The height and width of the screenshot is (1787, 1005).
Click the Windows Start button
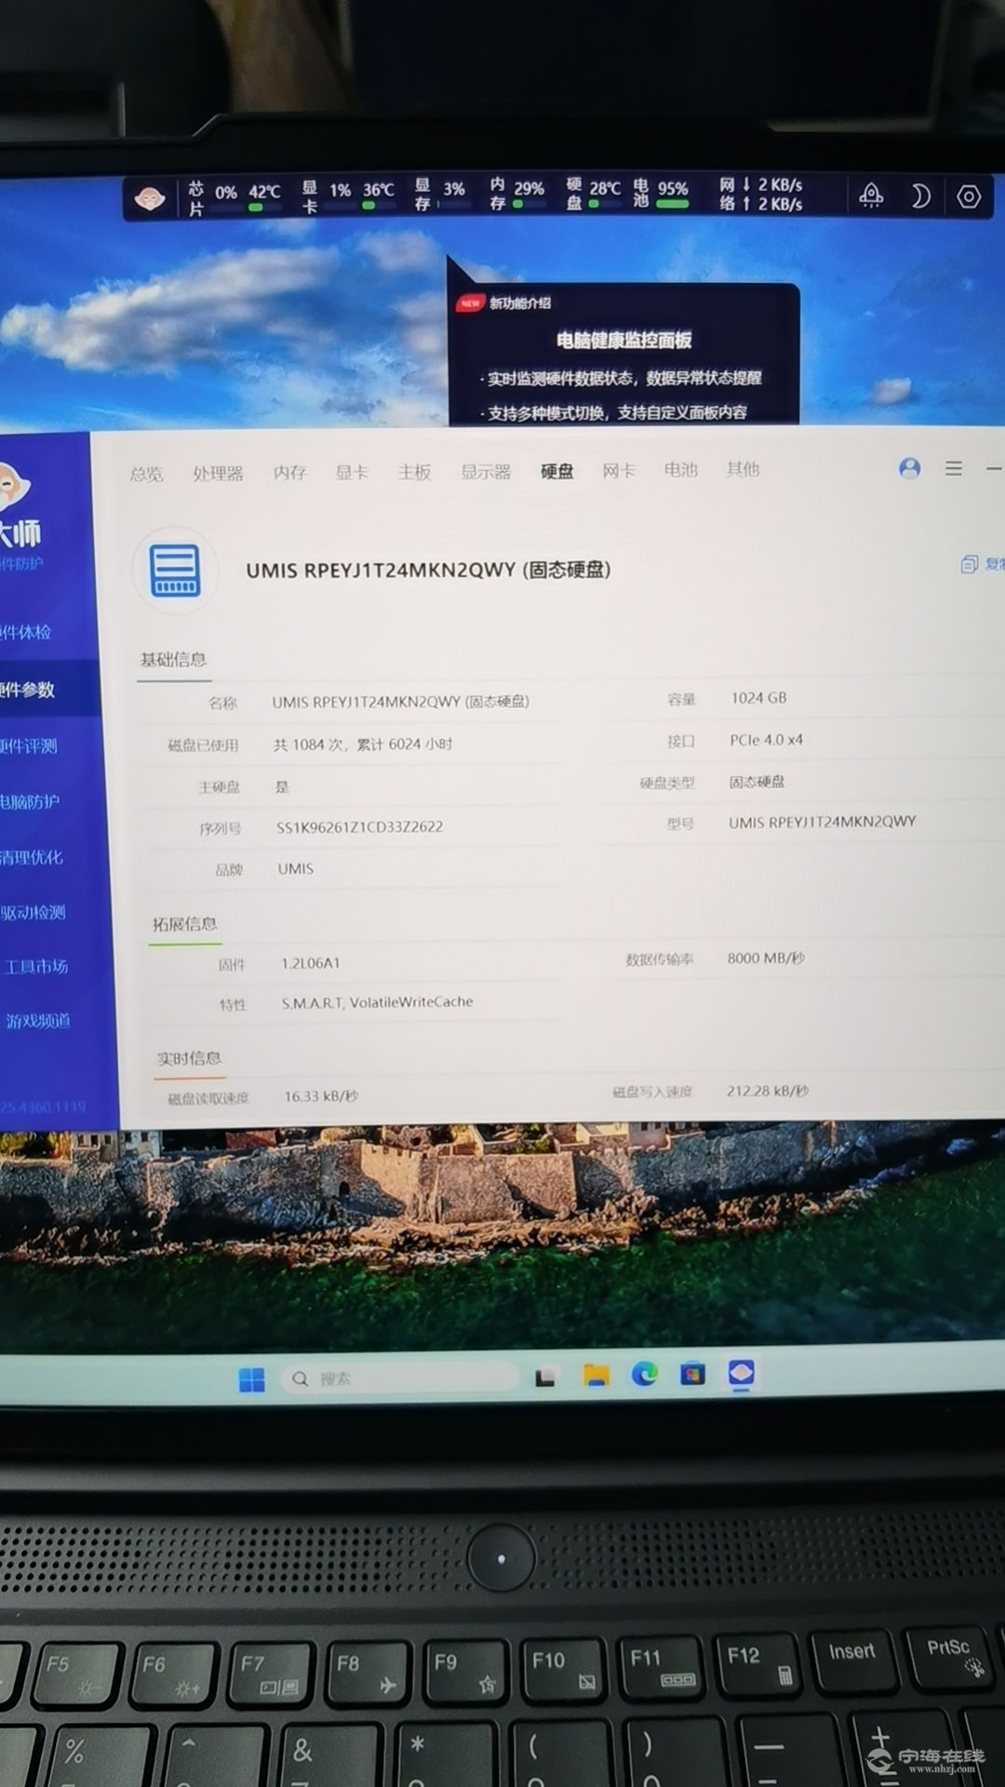coord(251,1379)
